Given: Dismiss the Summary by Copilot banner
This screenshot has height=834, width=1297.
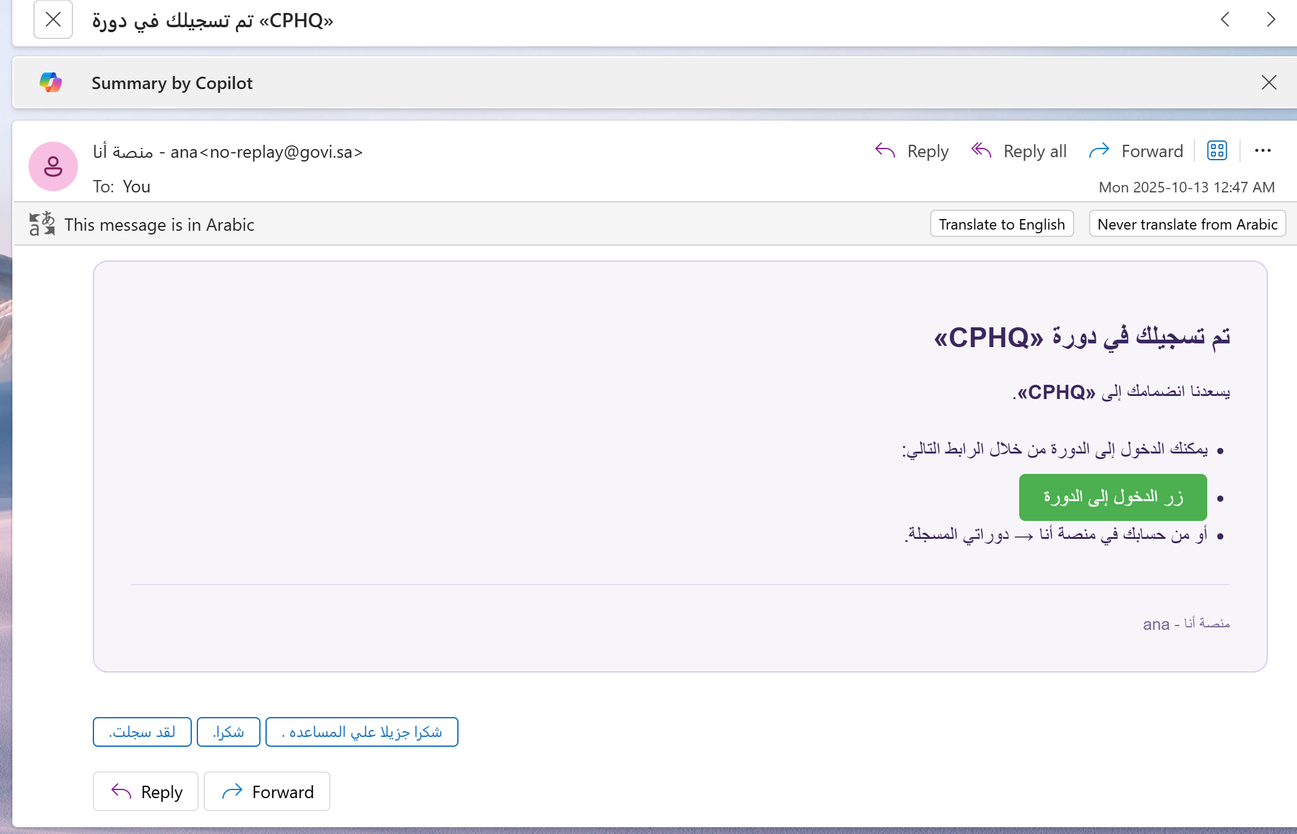Looking at the screenshot, I should (1269, 82).
